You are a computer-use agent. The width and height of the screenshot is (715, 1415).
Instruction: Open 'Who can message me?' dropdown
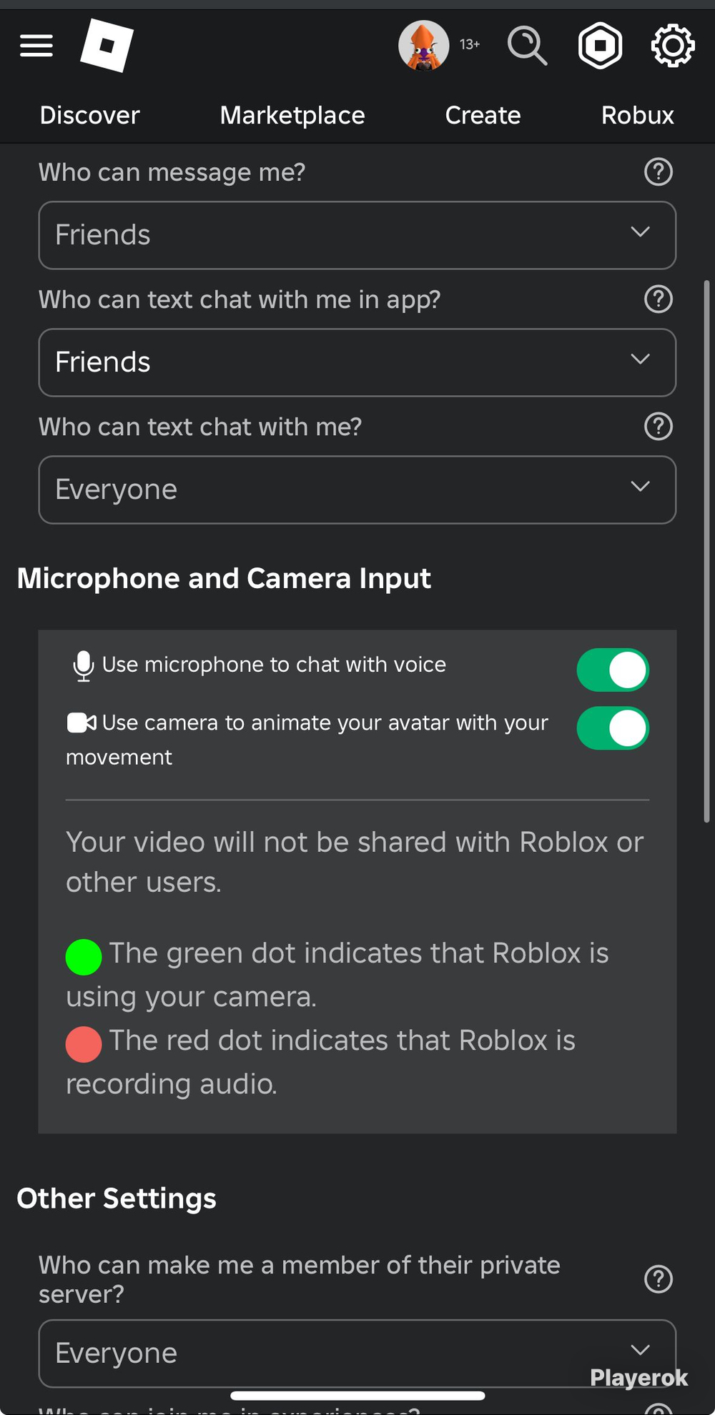pyautogui.click(x=357, y=235)
